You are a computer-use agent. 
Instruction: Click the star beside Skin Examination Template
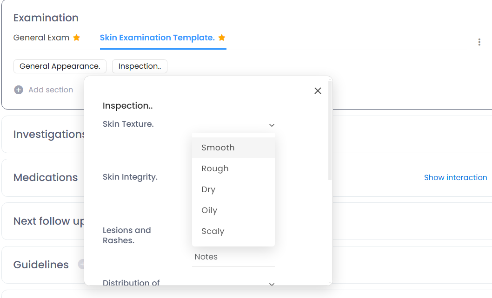click(x=222, y=38)
